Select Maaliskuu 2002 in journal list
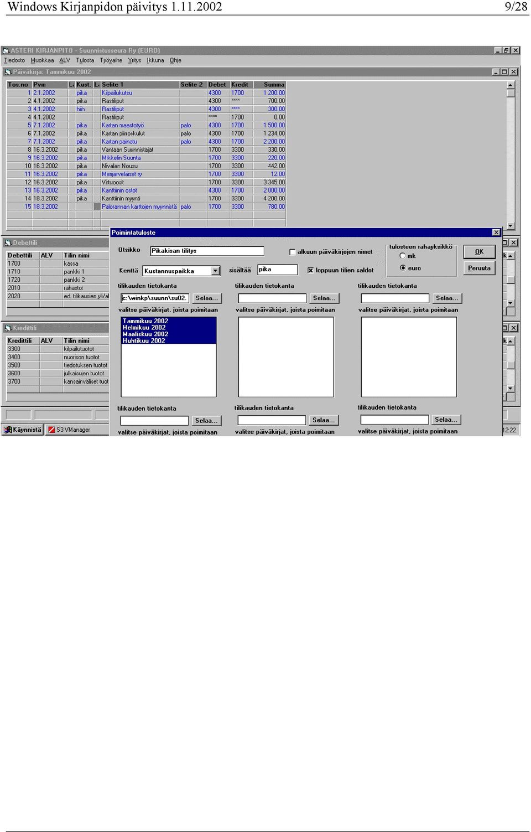531x832 pixels. coord(169,334)
